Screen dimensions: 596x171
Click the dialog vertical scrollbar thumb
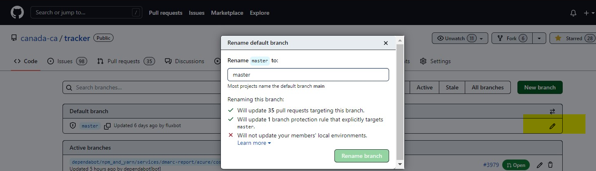tap(399, 102)
